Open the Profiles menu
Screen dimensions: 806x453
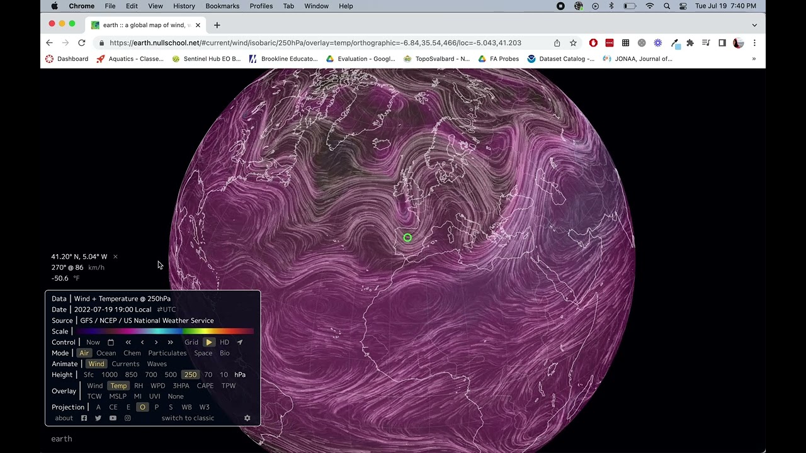coord(261,6)
